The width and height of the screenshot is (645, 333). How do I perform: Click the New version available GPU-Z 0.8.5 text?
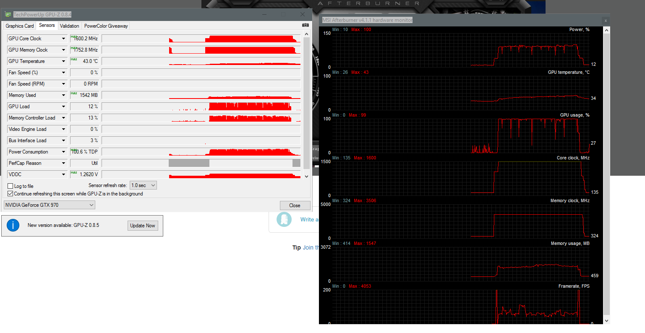[x=63, y=225]
